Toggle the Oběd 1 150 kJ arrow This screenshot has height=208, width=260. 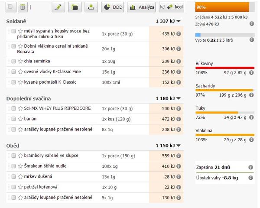point(178,146)
